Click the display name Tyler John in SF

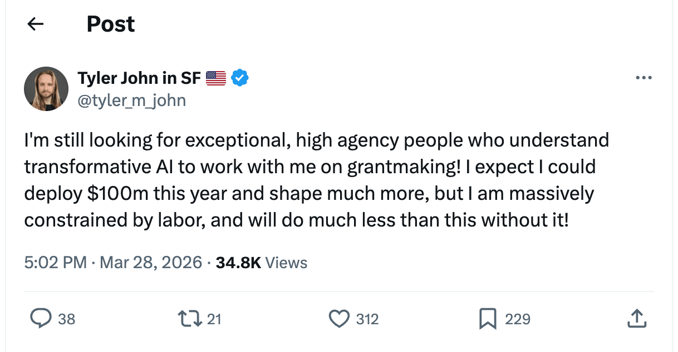pyautogui.click(x=139, y=78)
